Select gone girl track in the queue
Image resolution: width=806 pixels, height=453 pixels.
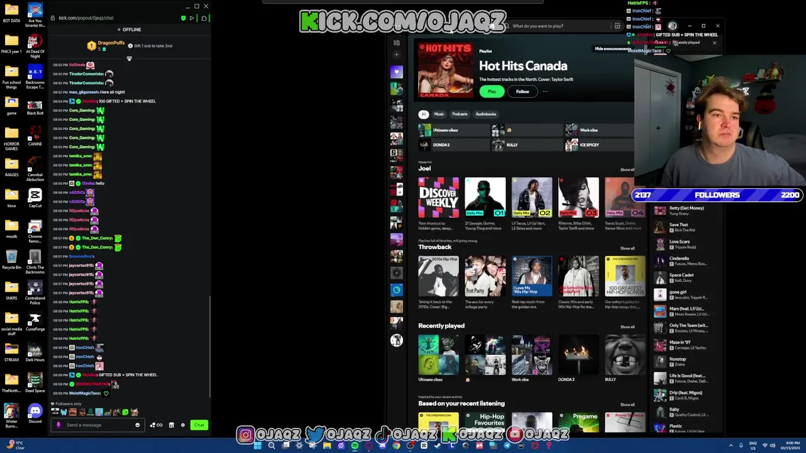(x=686, y=294)
